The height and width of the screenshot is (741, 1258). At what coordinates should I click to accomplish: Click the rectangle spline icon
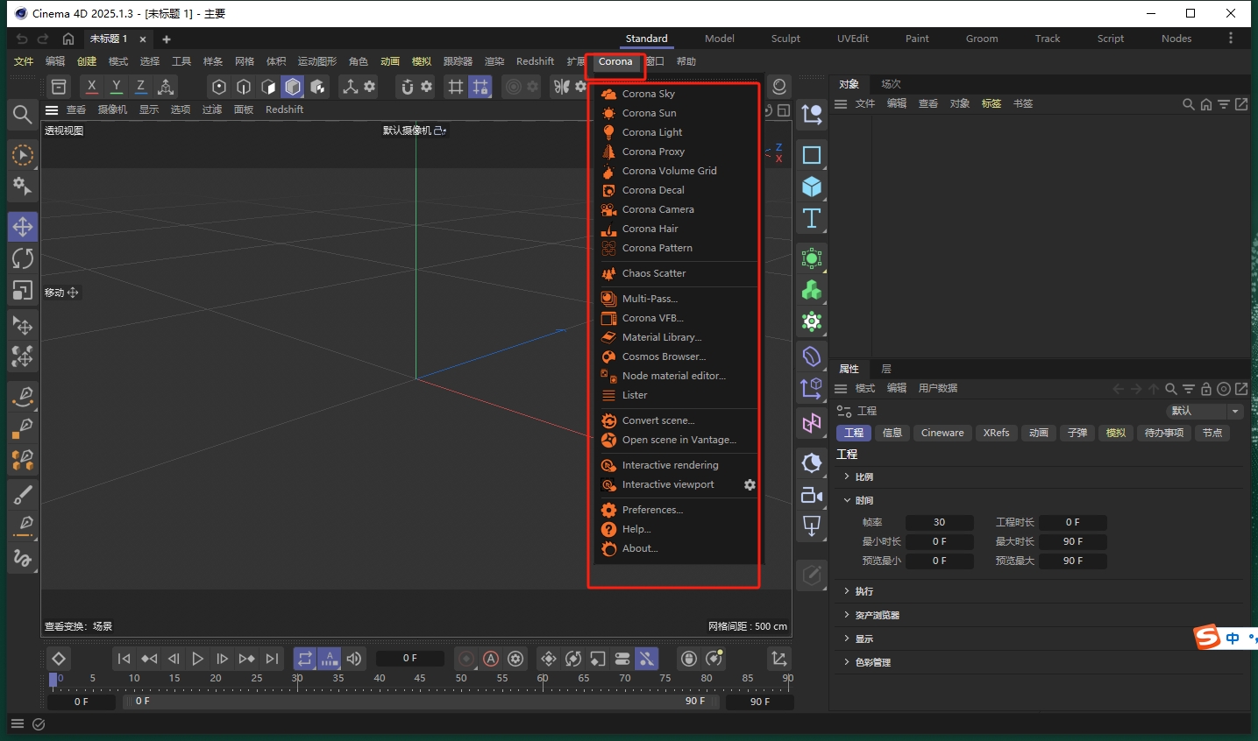pos(812,155)
